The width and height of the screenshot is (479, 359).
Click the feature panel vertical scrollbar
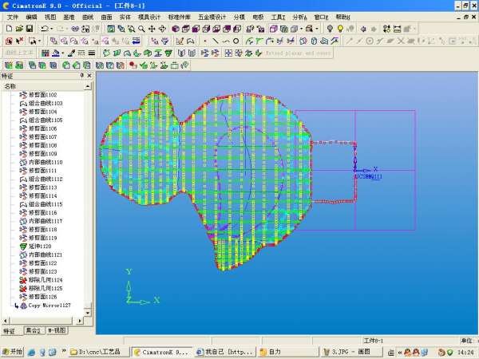pos(90,199)
